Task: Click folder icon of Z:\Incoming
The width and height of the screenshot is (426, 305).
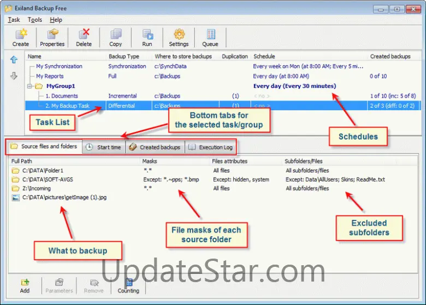Action: [15, 188]
